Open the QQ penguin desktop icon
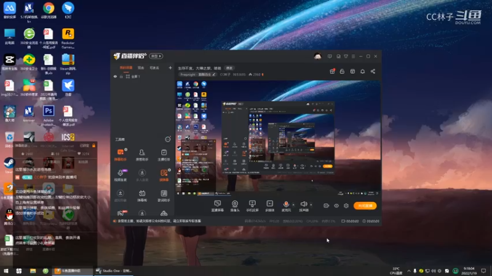Viewport: 492px width, 276px height. [x=9, y=217]
